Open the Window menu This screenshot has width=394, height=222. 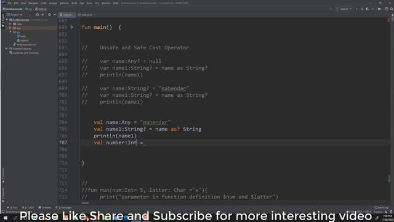pos(106,3)
